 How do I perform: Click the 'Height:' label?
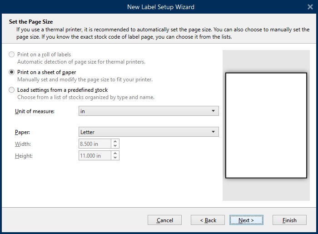point(24,156)
